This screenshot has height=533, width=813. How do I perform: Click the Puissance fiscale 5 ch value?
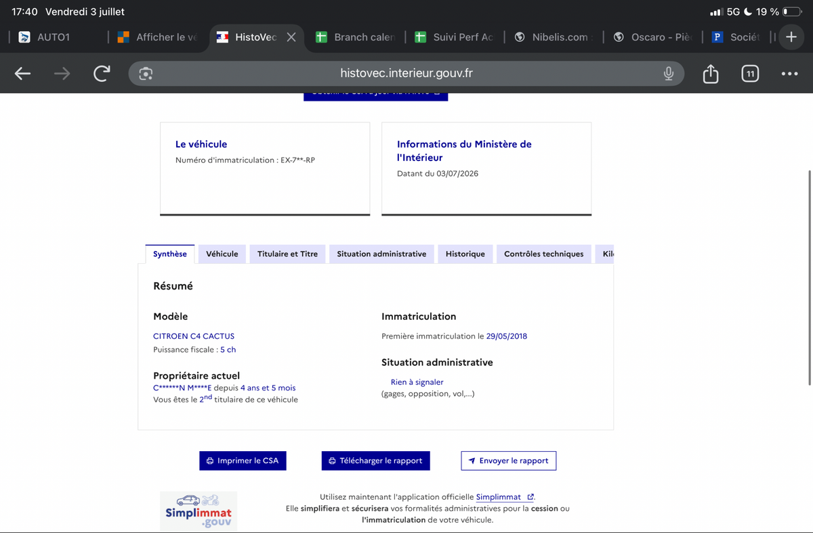pos(228,350)
